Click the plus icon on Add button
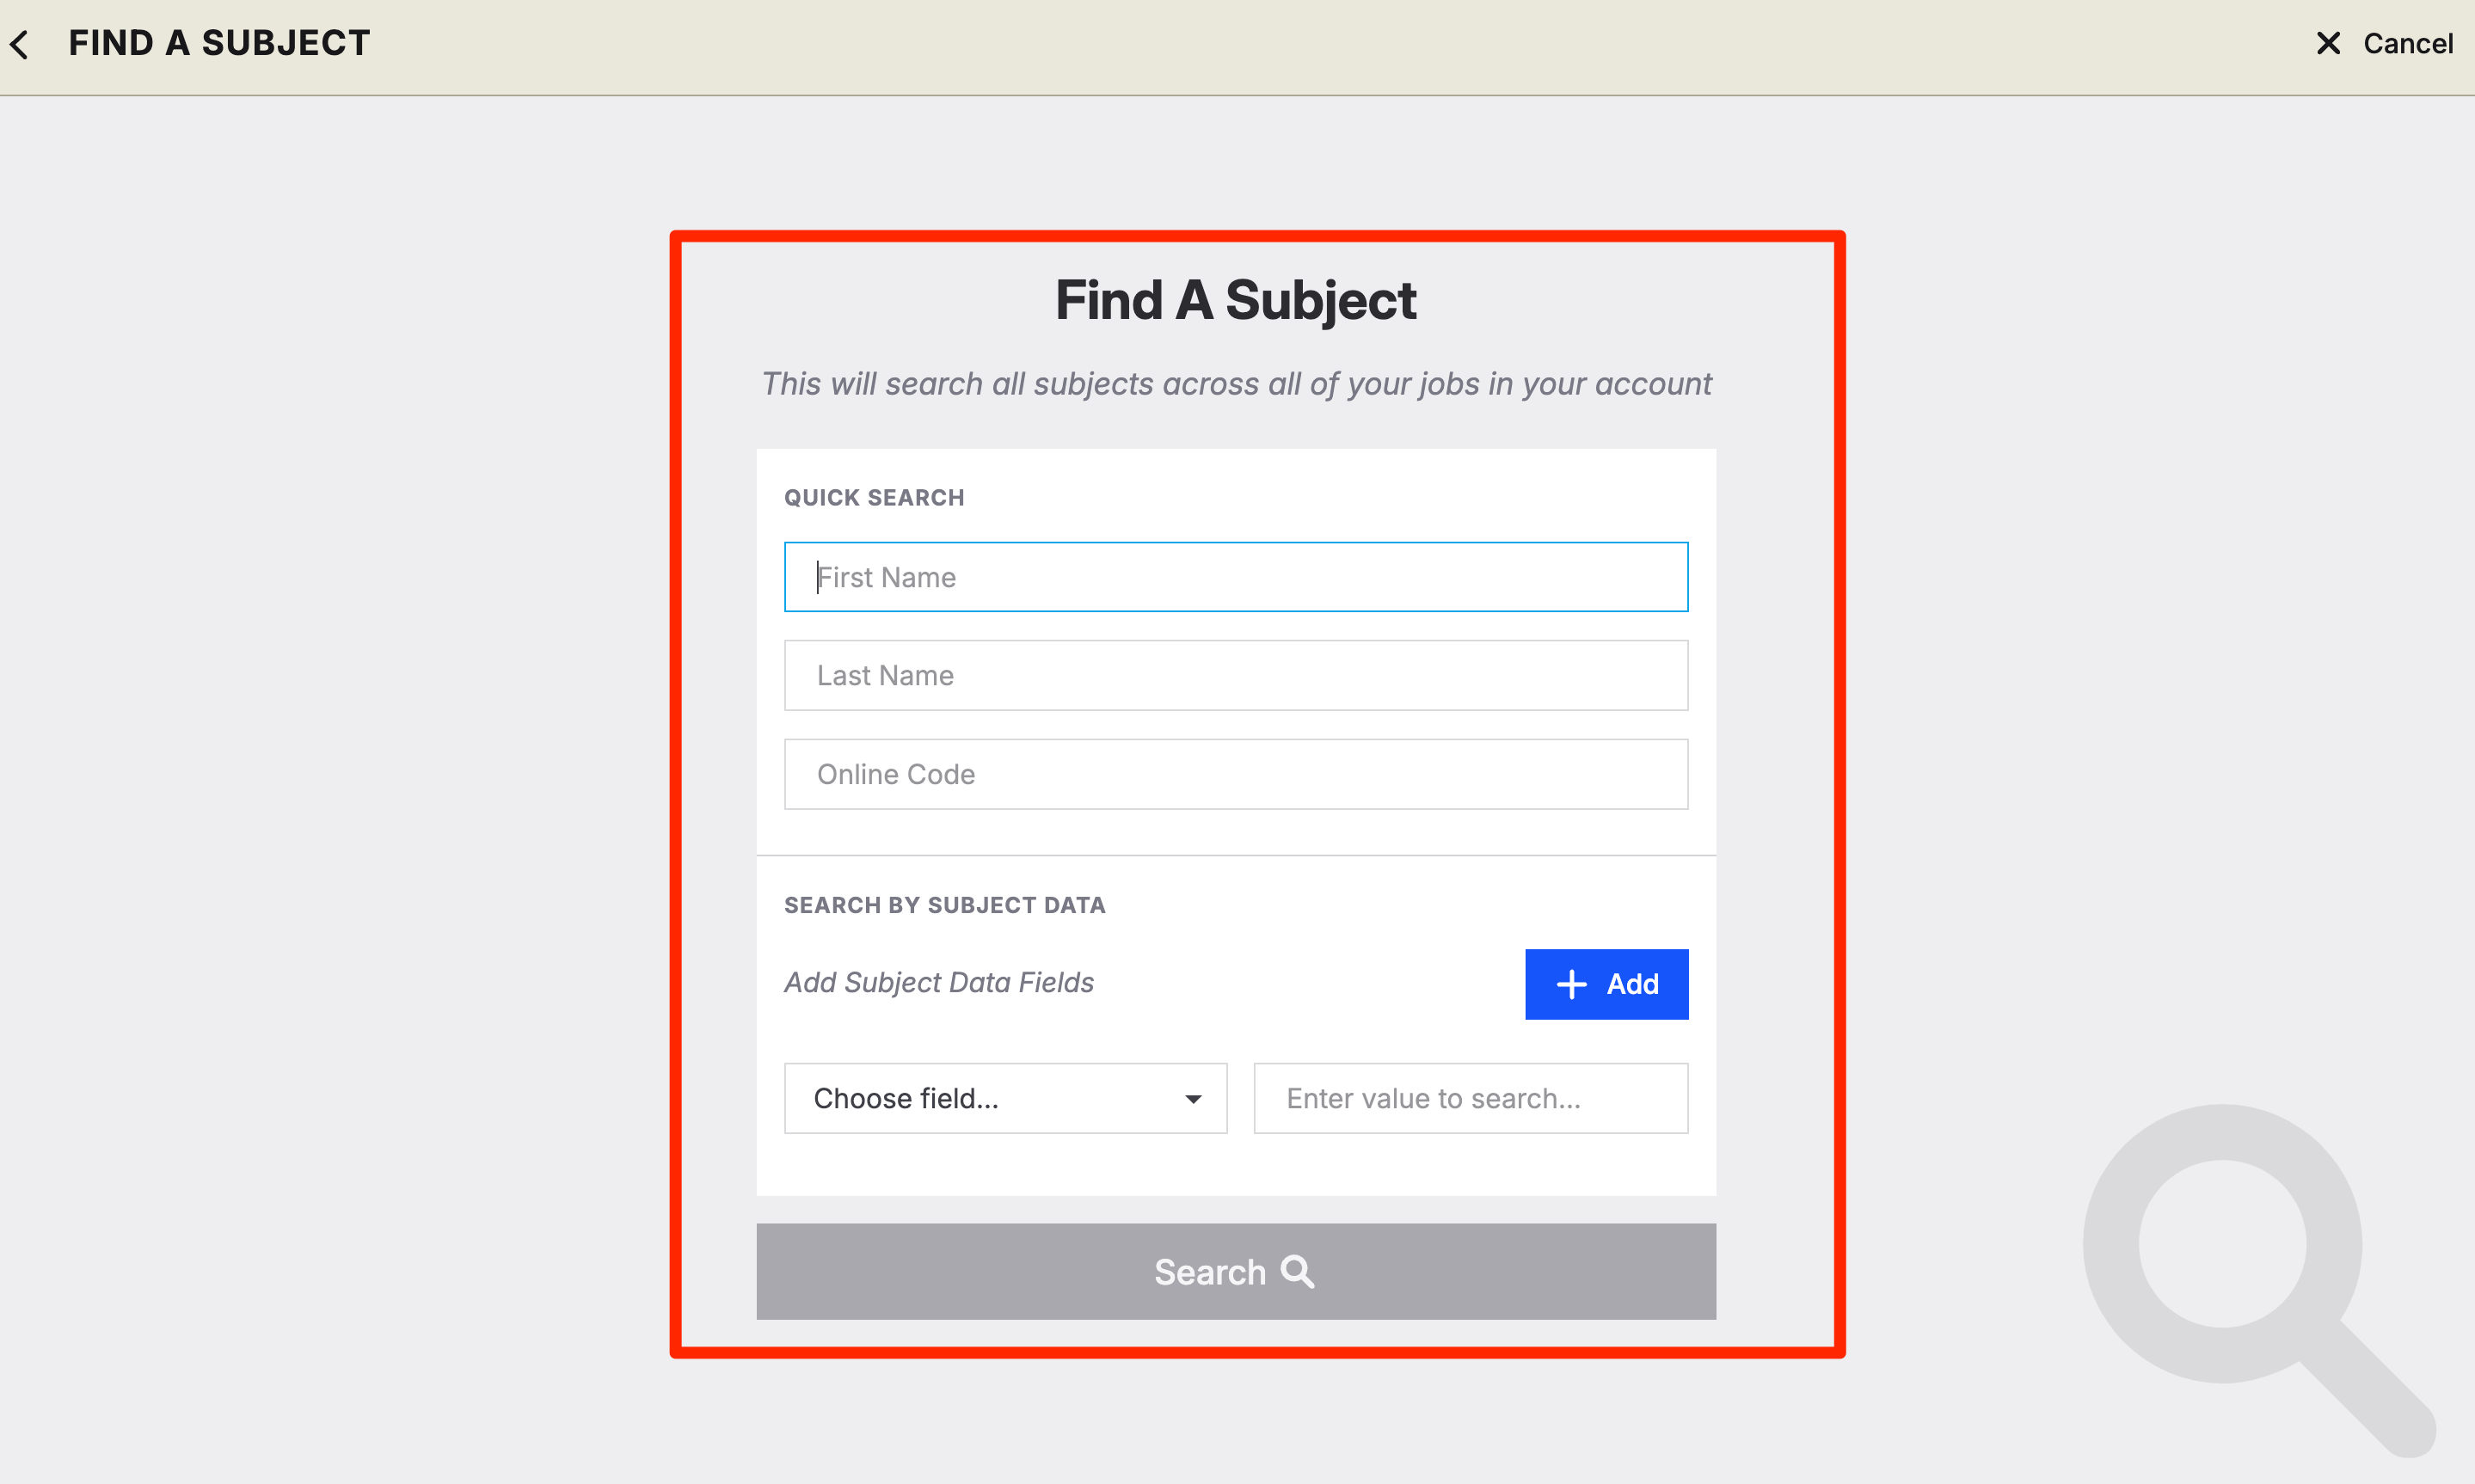This screenshot has height=1484, width=2475. tap(1571, 984)
